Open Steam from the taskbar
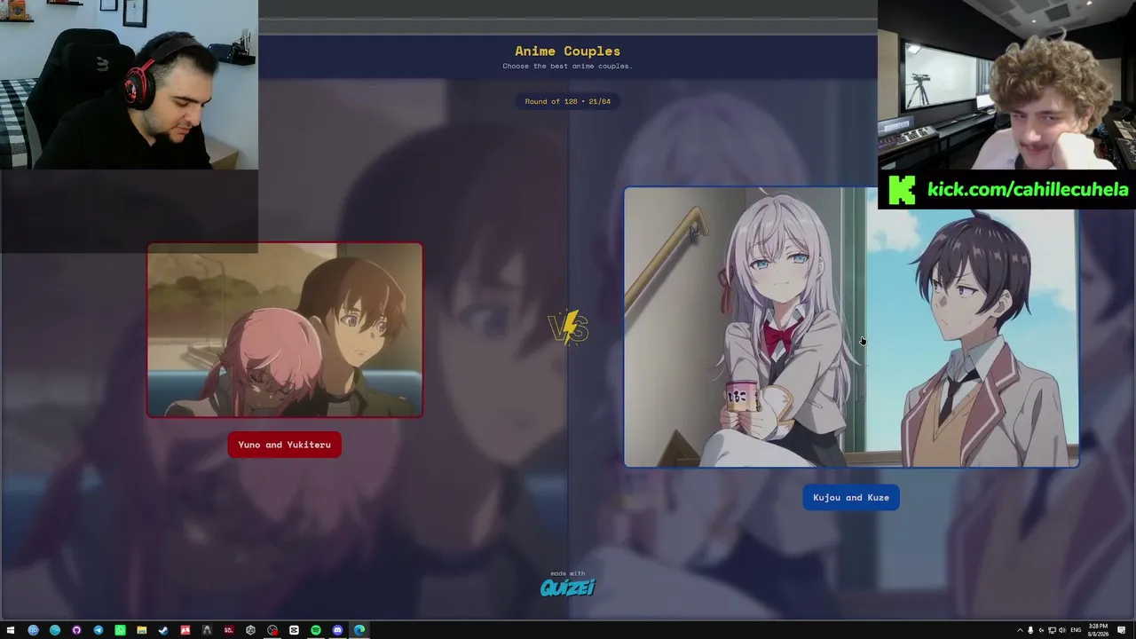Screen dimensions: 1136x639 (163, 630)
